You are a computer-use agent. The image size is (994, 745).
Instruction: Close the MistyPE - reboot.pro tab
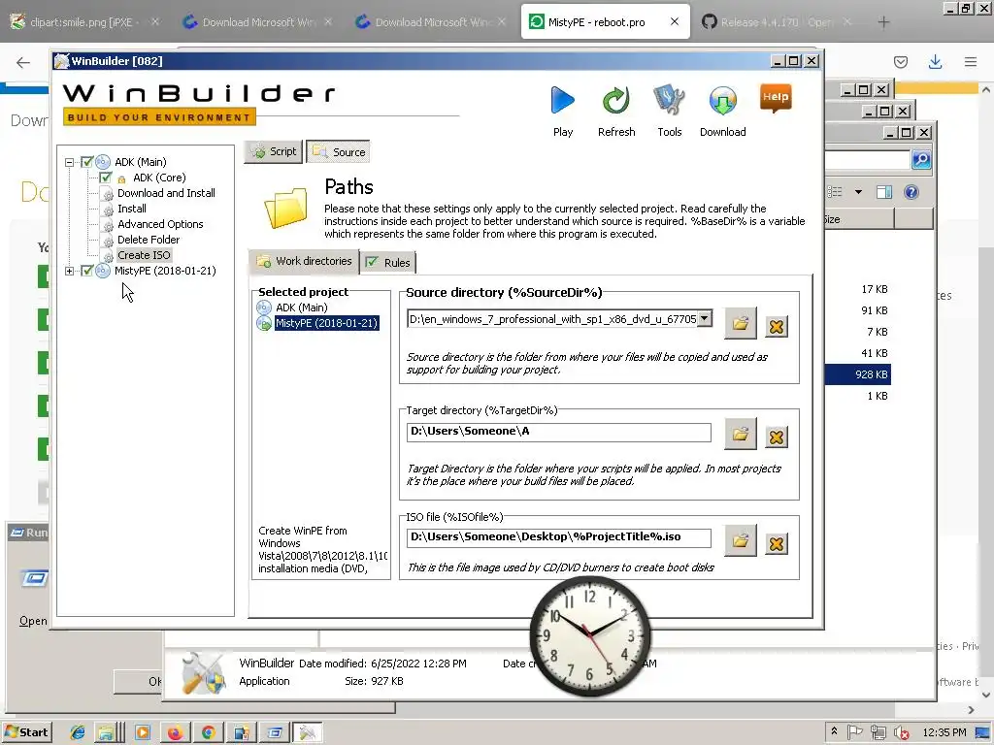point(674,21)
